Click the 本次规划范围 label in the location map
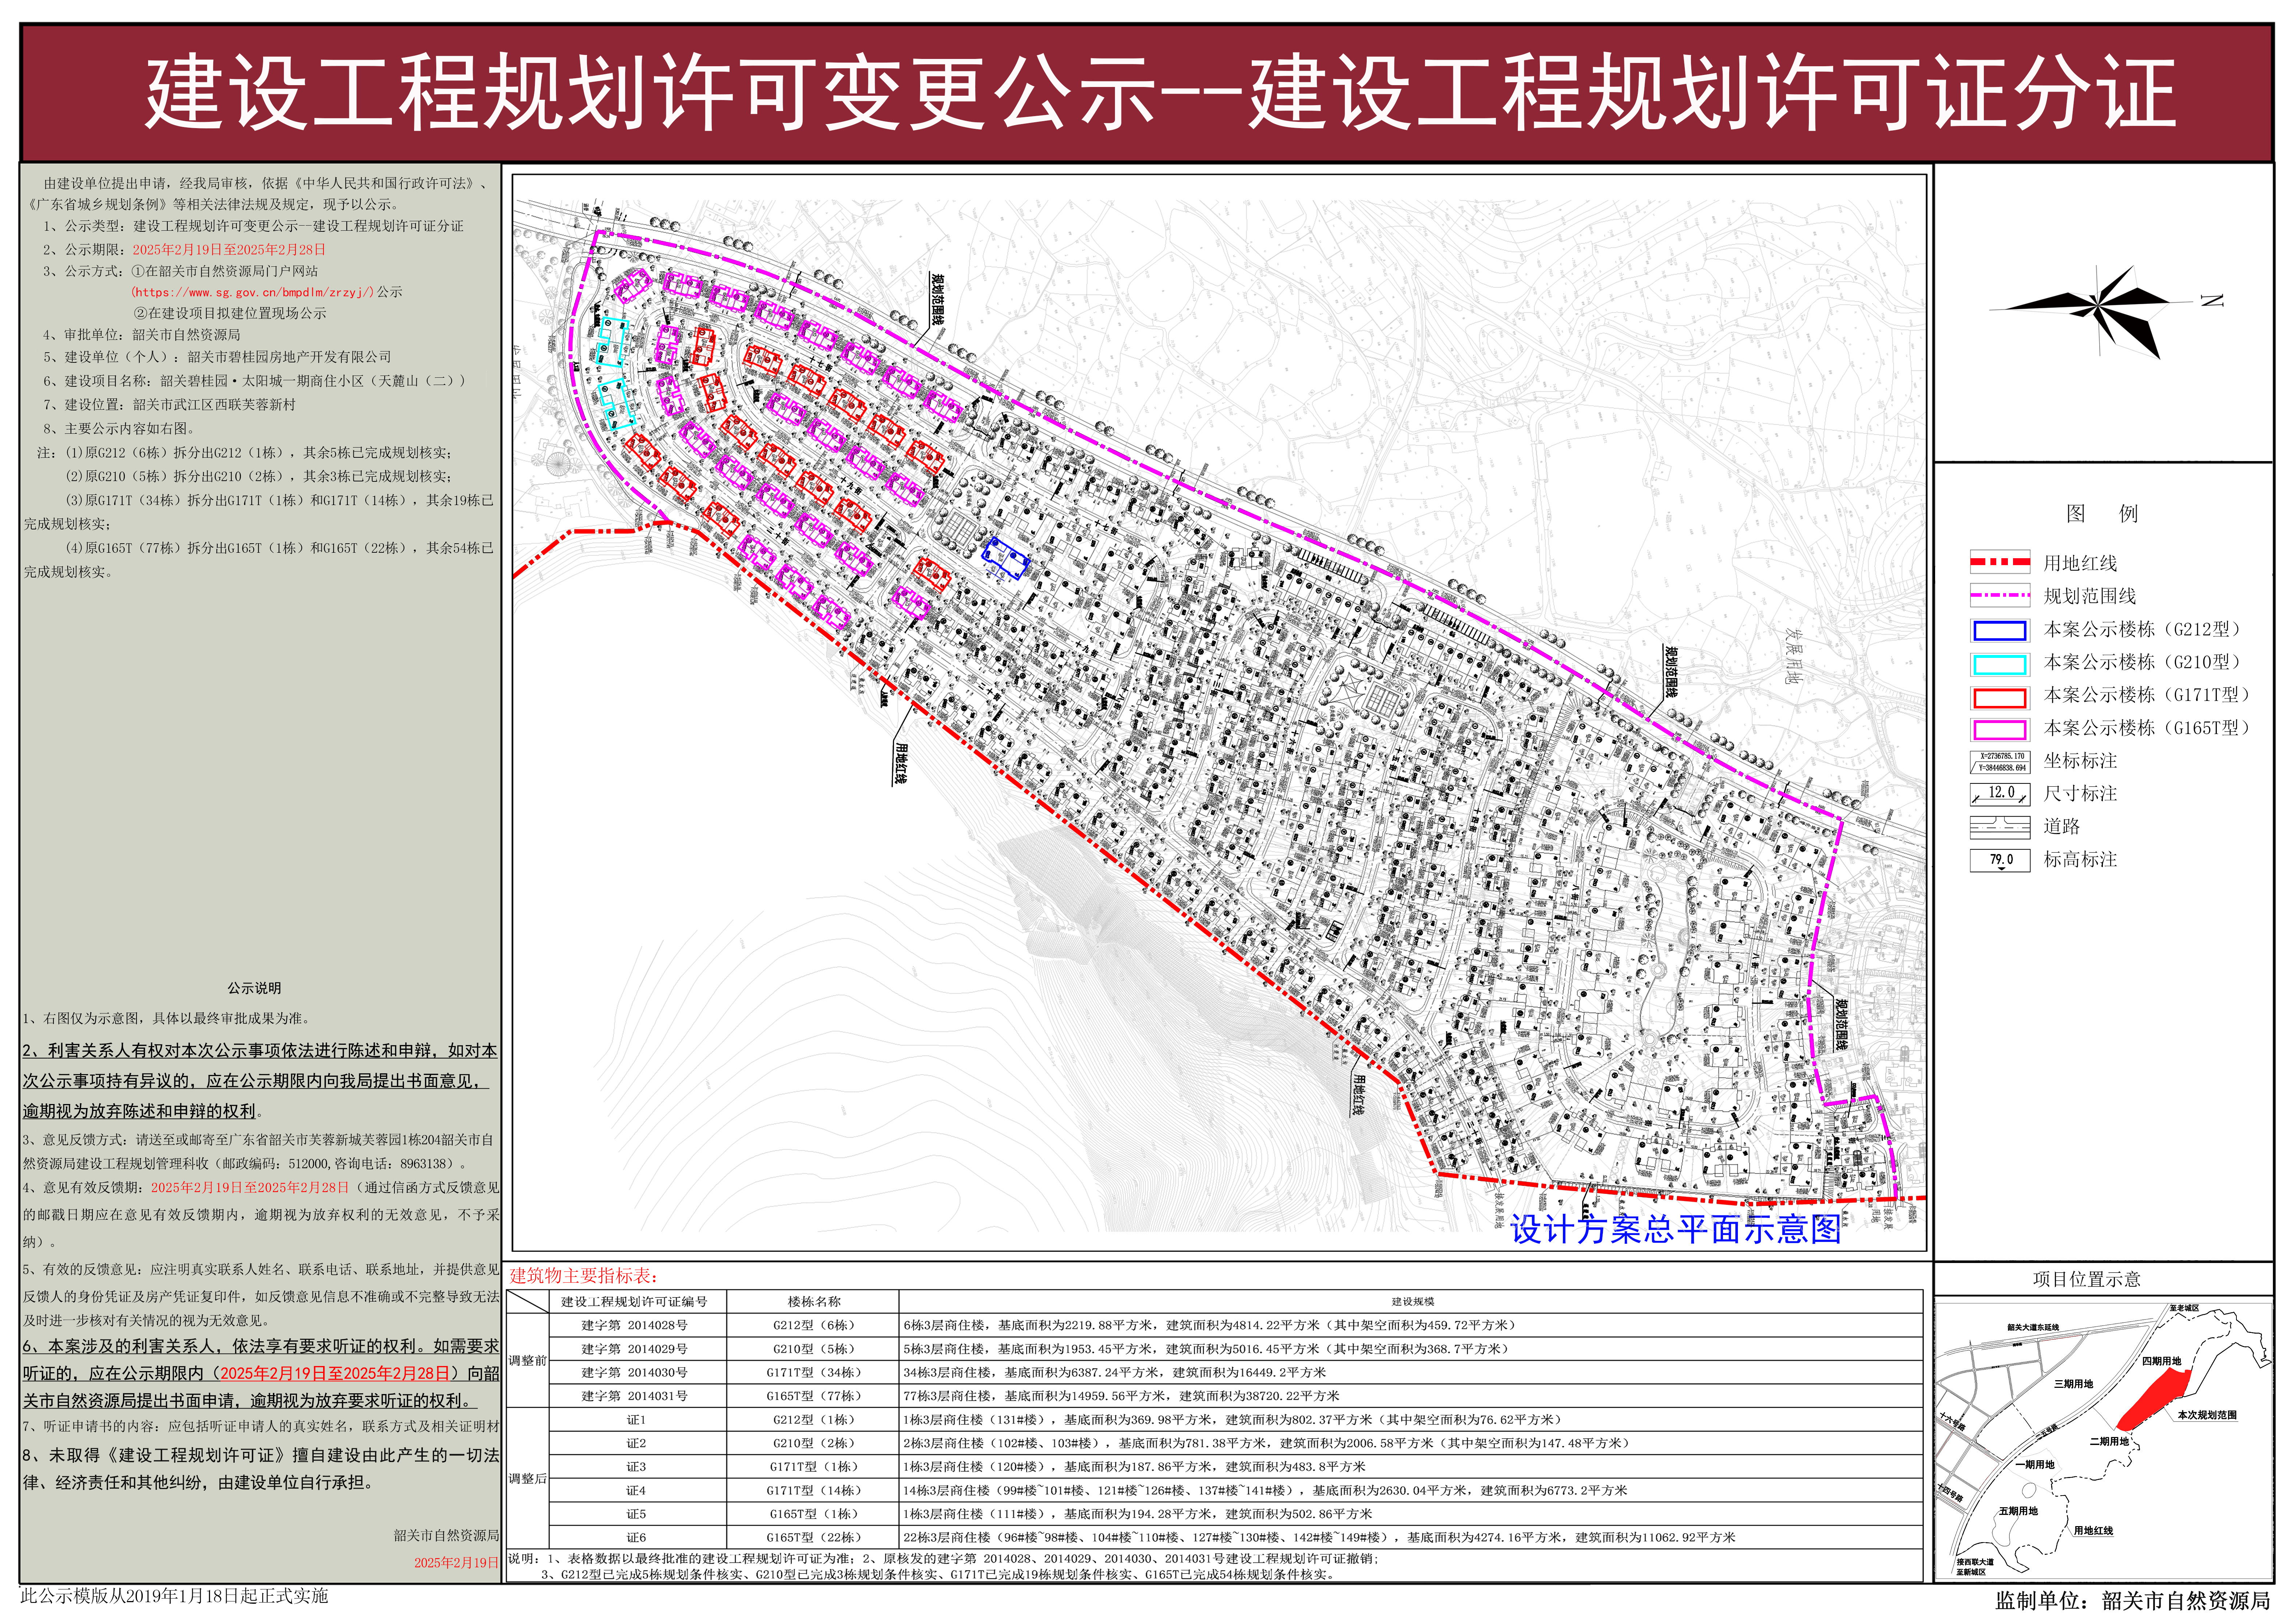 [2207, 1415]
